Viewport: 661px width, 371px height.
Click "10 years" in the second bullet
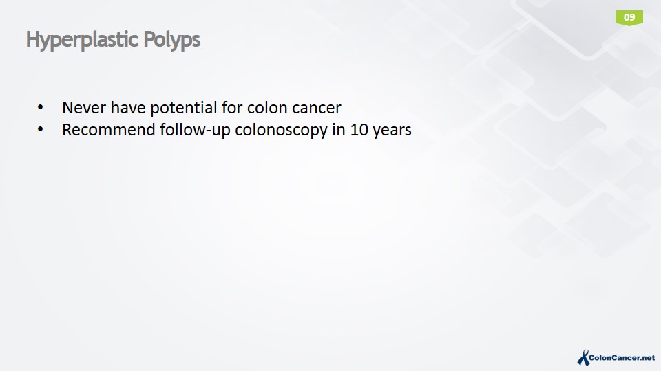point(381,130)
